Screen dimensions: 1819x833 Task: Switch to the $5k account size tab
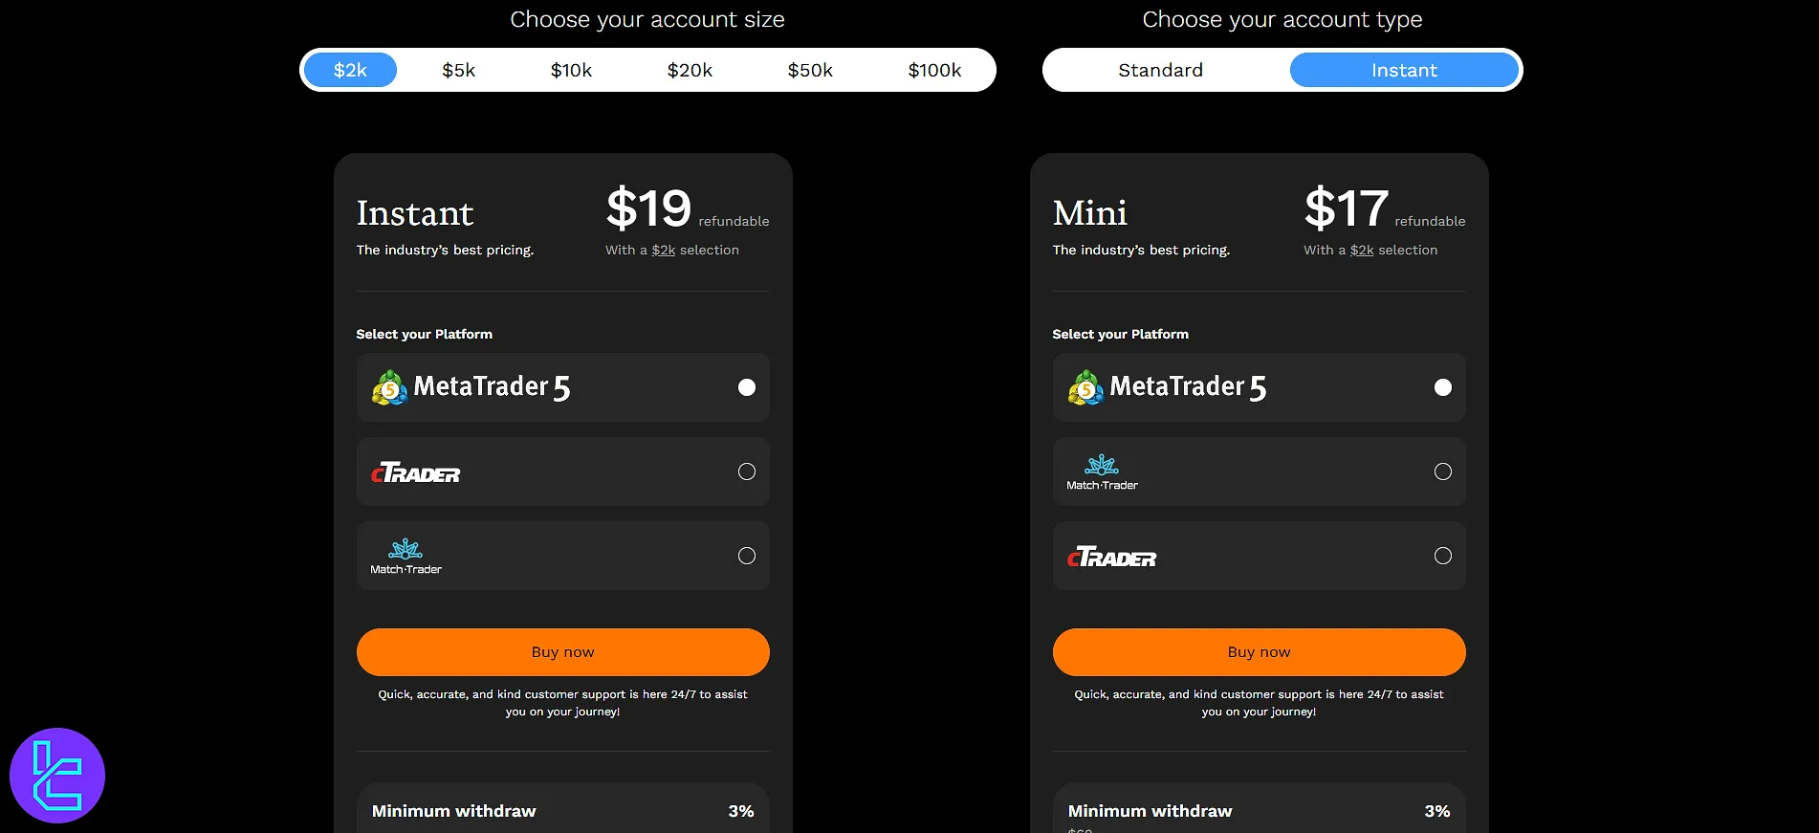click(459, 69)
